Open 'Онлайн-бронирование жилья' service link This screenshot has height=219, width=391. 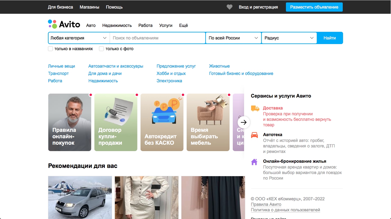click(294, 161)
